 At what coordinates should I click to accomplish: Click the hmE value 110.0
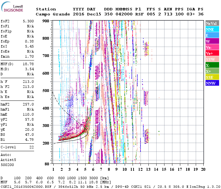point(28,114)
